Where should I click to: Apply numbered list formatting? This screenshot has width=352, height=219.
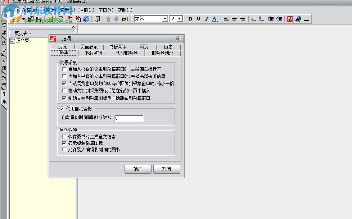254,19
